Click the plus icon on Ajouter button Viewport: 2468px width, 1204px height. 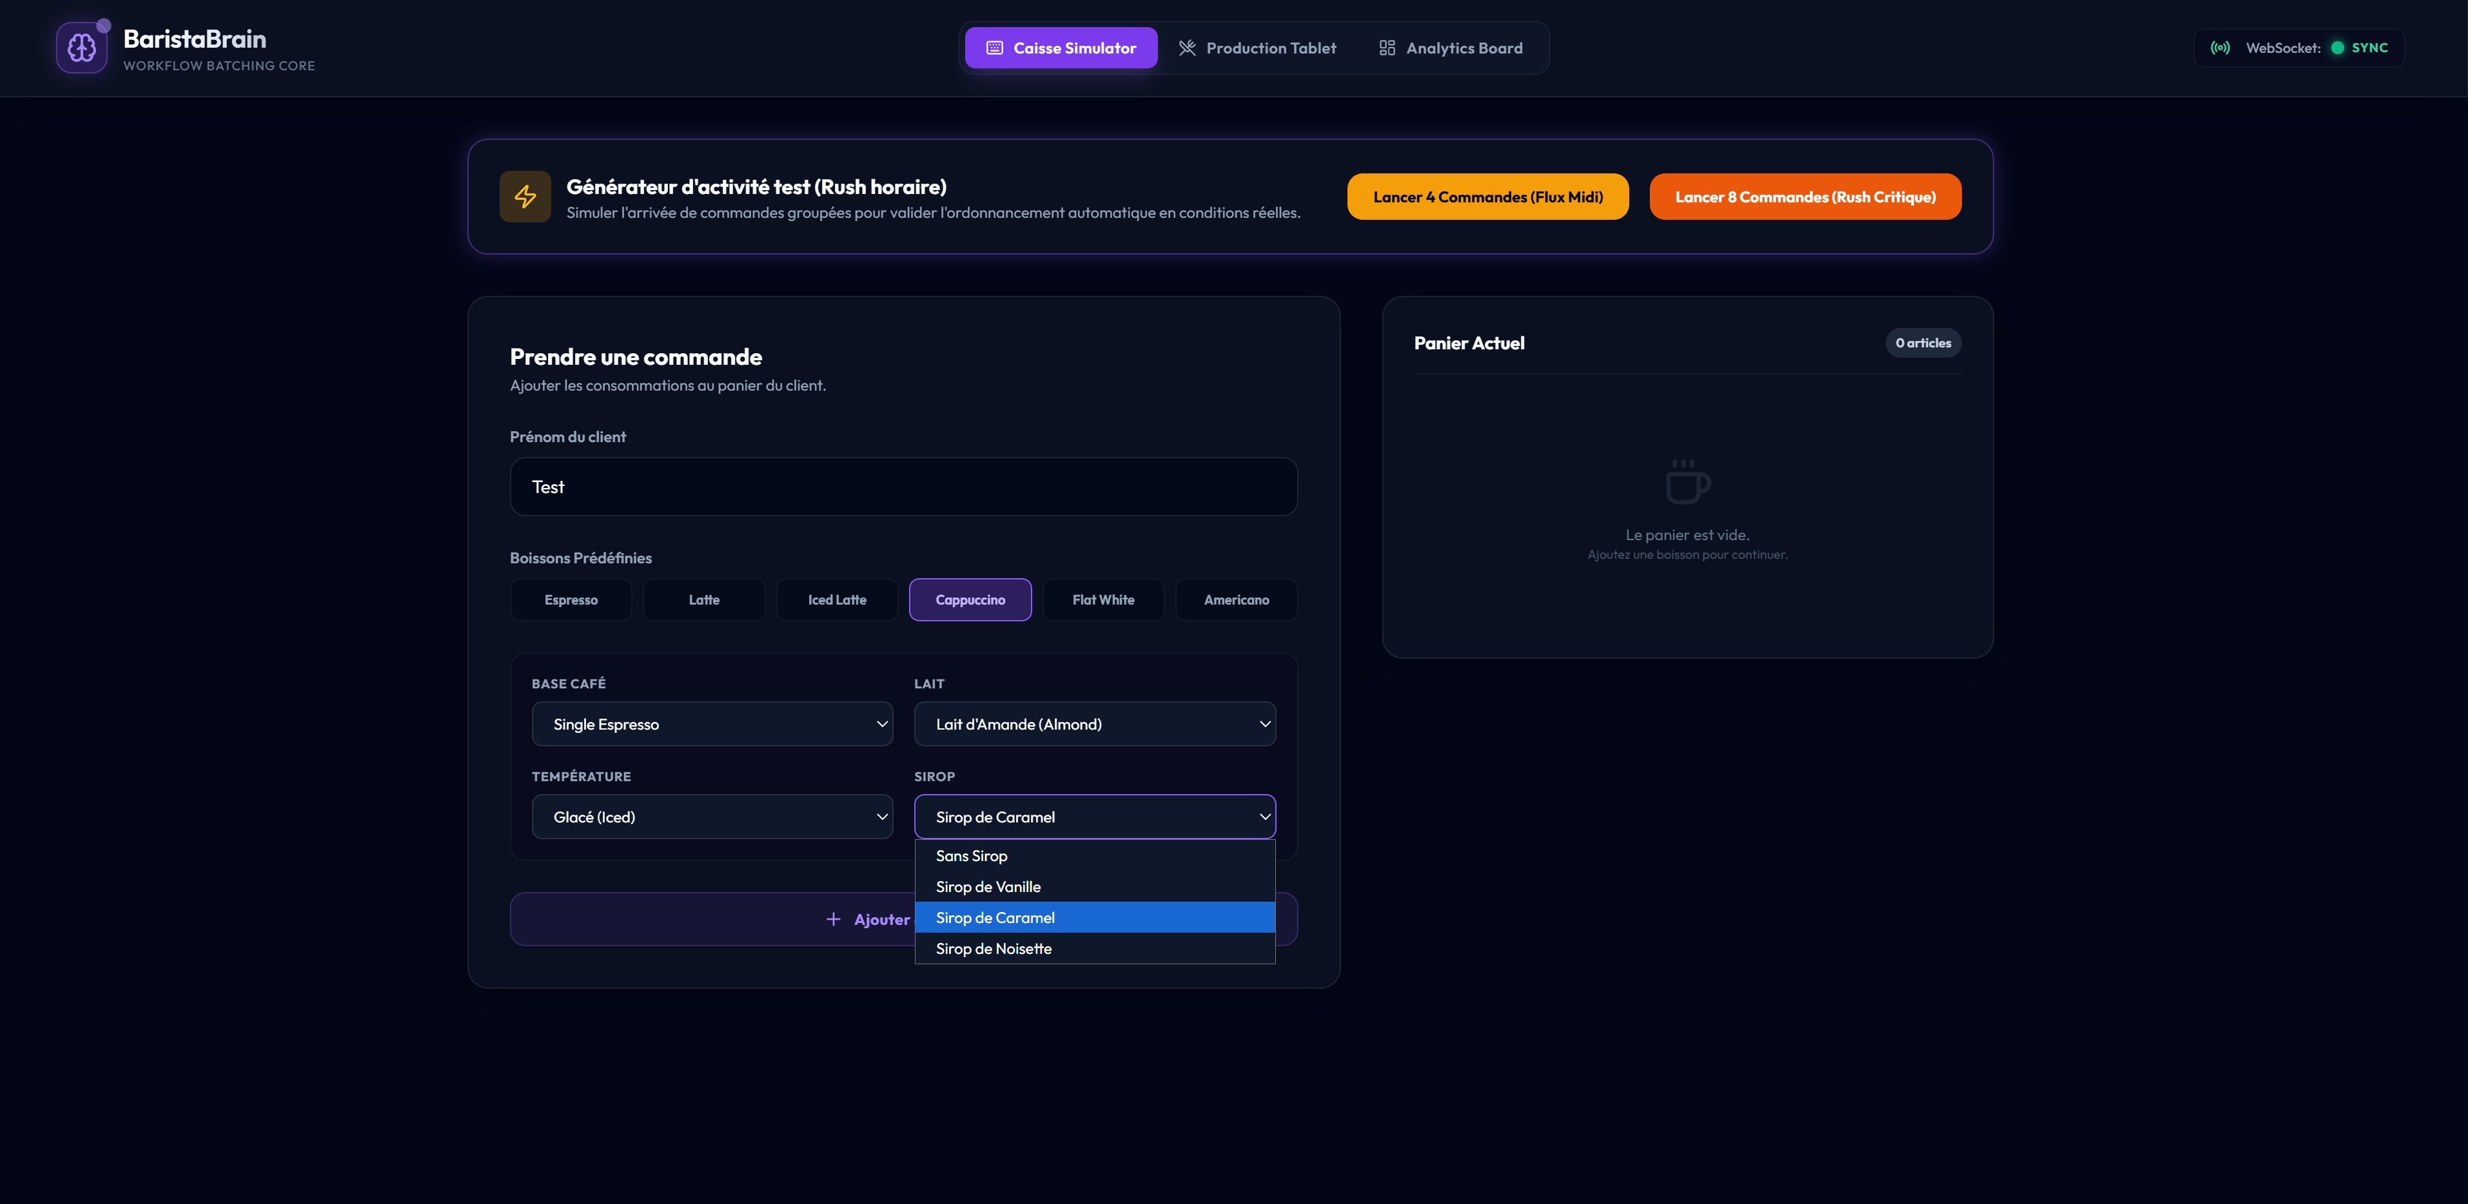click(x=834, y=920)
